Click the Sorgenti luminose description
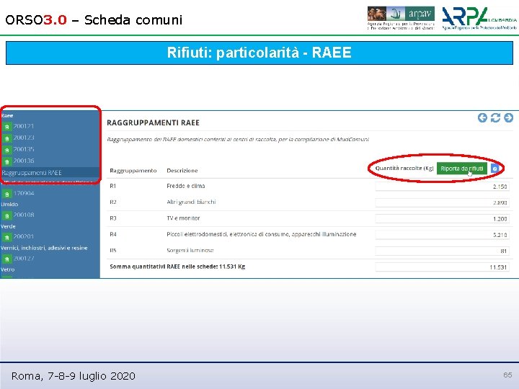519x389 pixels. click(x=190, y=251)
